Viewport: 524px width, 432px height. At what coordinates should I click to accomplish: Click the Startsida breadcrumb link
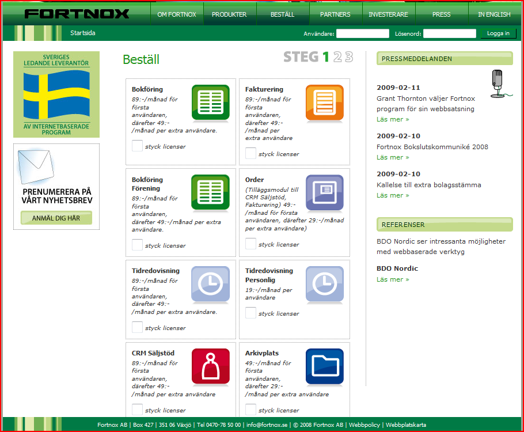click(82, 33)
